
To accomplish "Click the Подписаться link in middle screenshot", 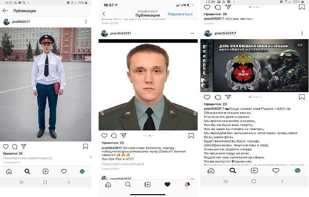I will pos(180,14).
